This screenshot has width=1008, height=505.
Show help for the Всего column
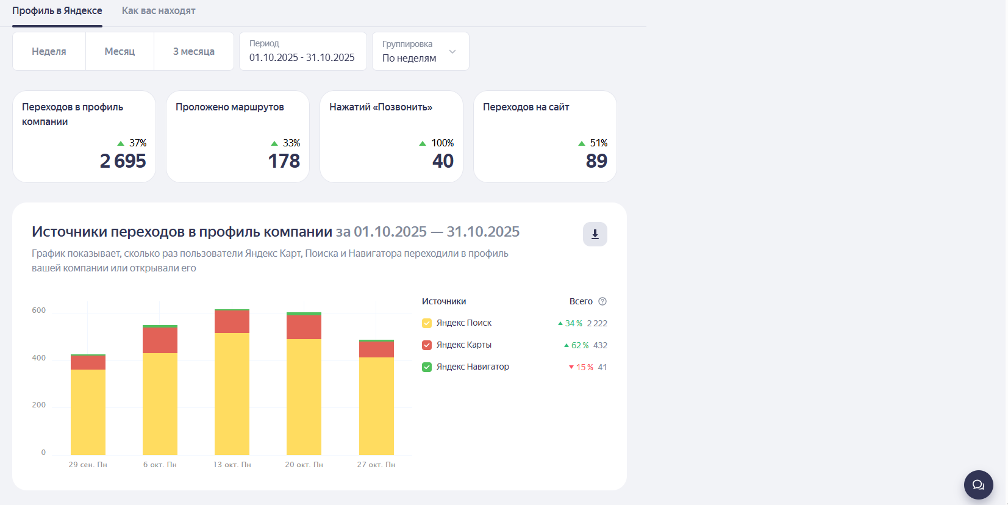(x=602, y=301)
